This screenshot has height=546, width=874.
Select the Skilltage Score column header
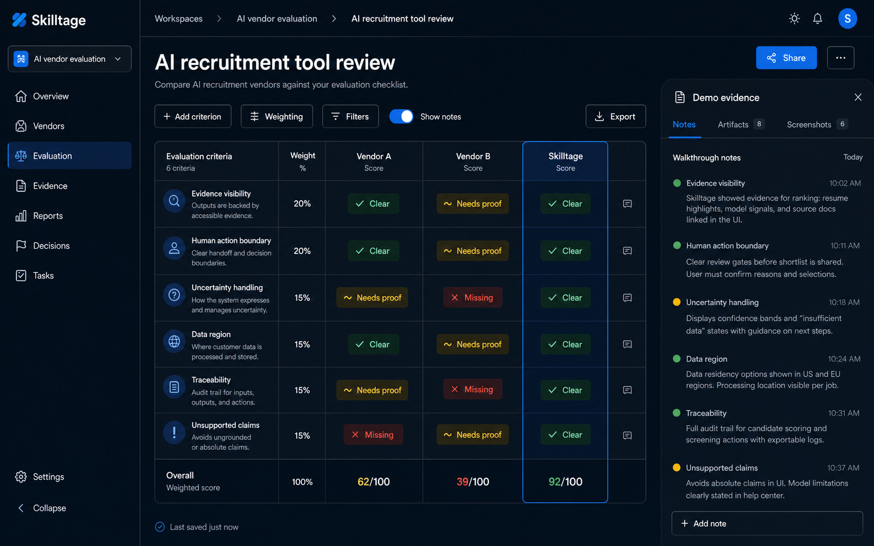(565, 161)
